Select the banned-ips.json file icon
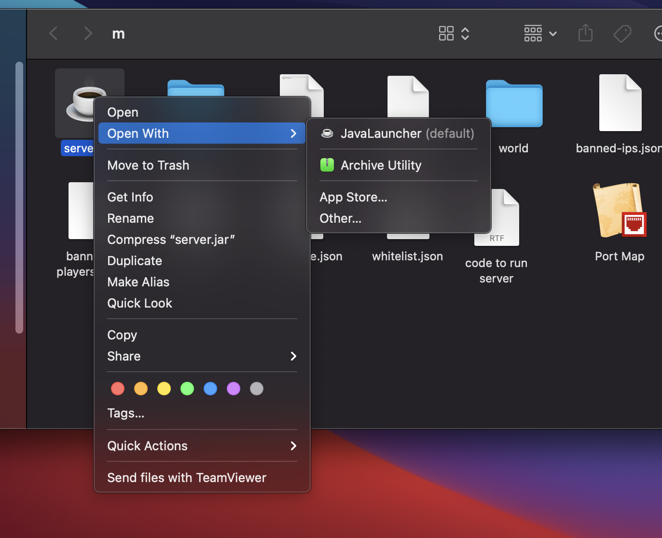Image resolution: width=662 pixels, height=538 pixels. [620, 103]
